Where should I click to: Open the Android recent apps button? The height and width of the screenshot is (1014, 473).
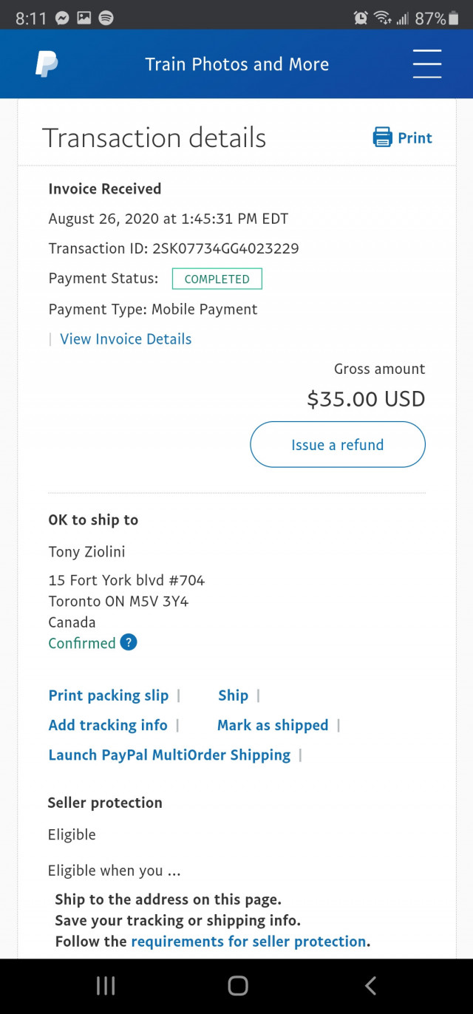106,985
